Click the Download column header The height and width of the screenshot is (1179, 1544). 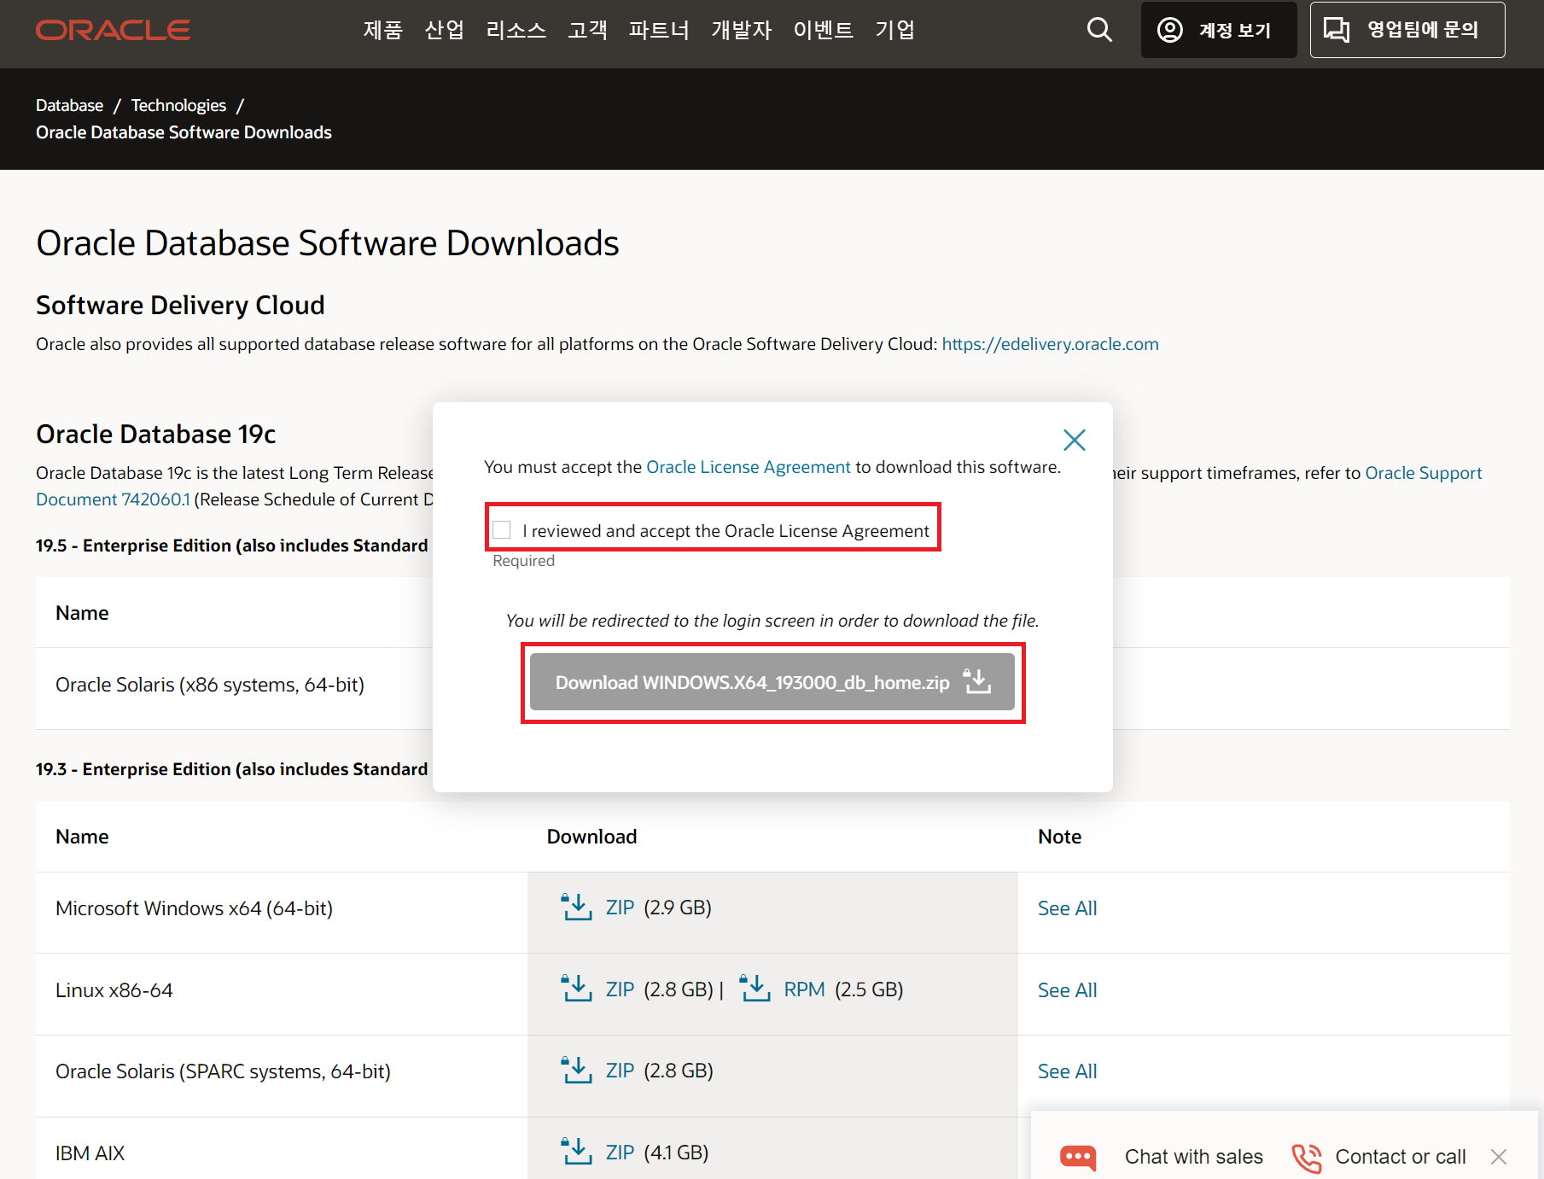pyautogui.click(x=591, y=837)
